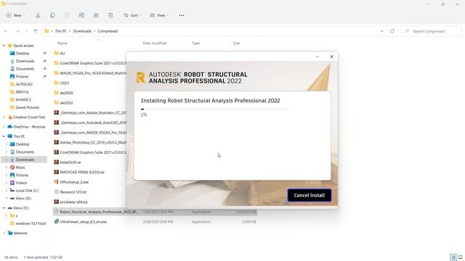Viewport: 465px width, 261px height.
Task: Open the New item menu
Action: pyautogui.click(x=16, y=15)
